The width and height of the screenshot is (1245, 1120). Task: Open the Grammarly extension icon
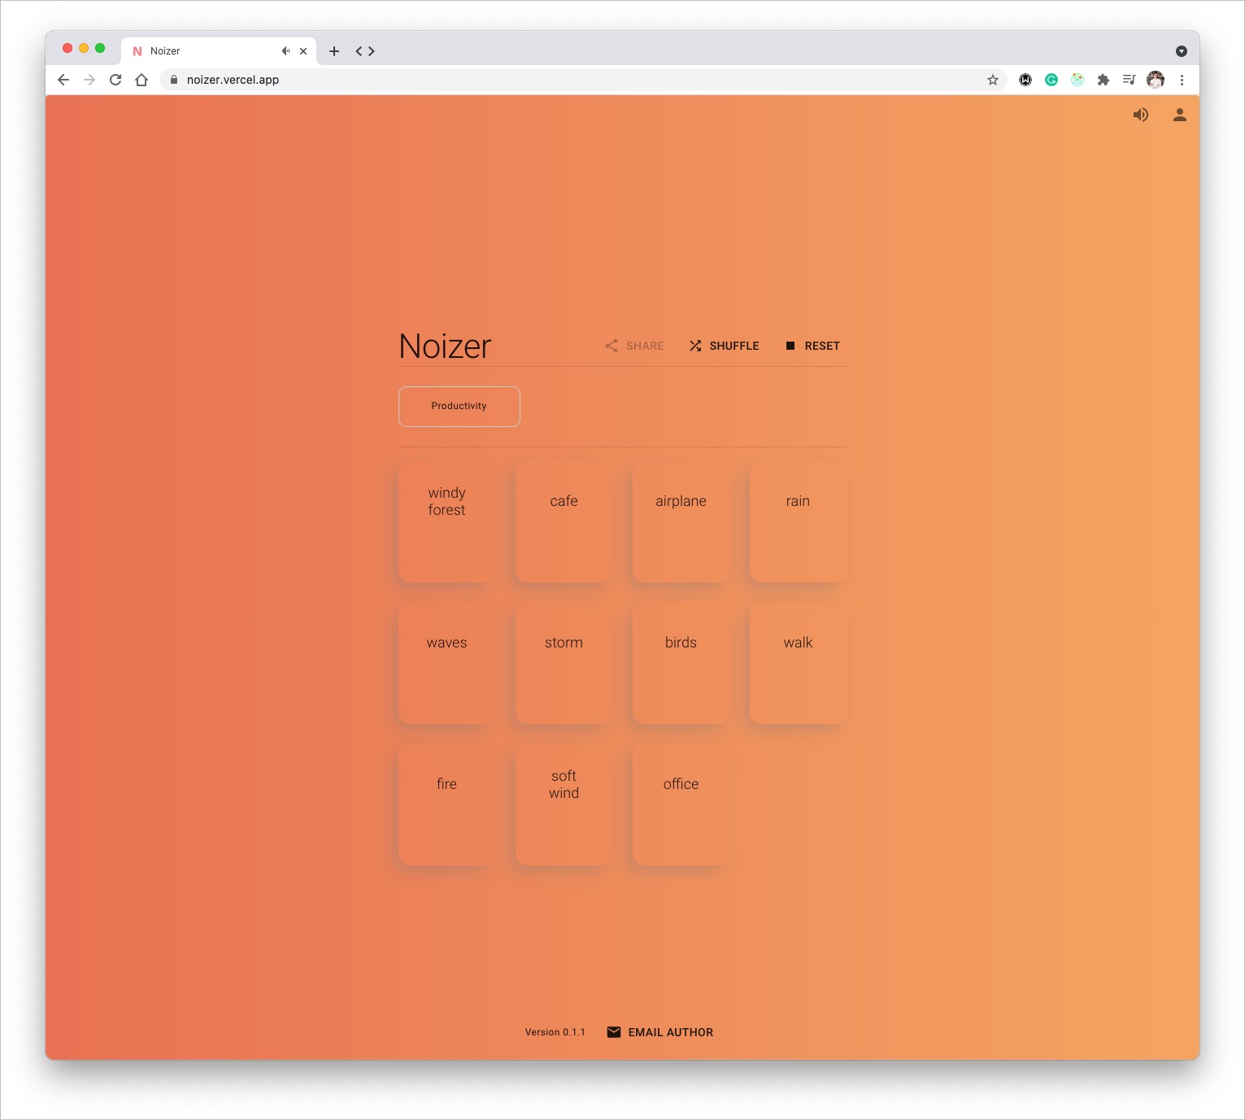1051,80
